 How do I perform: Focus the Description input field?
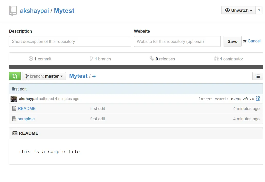click(70, 41)
